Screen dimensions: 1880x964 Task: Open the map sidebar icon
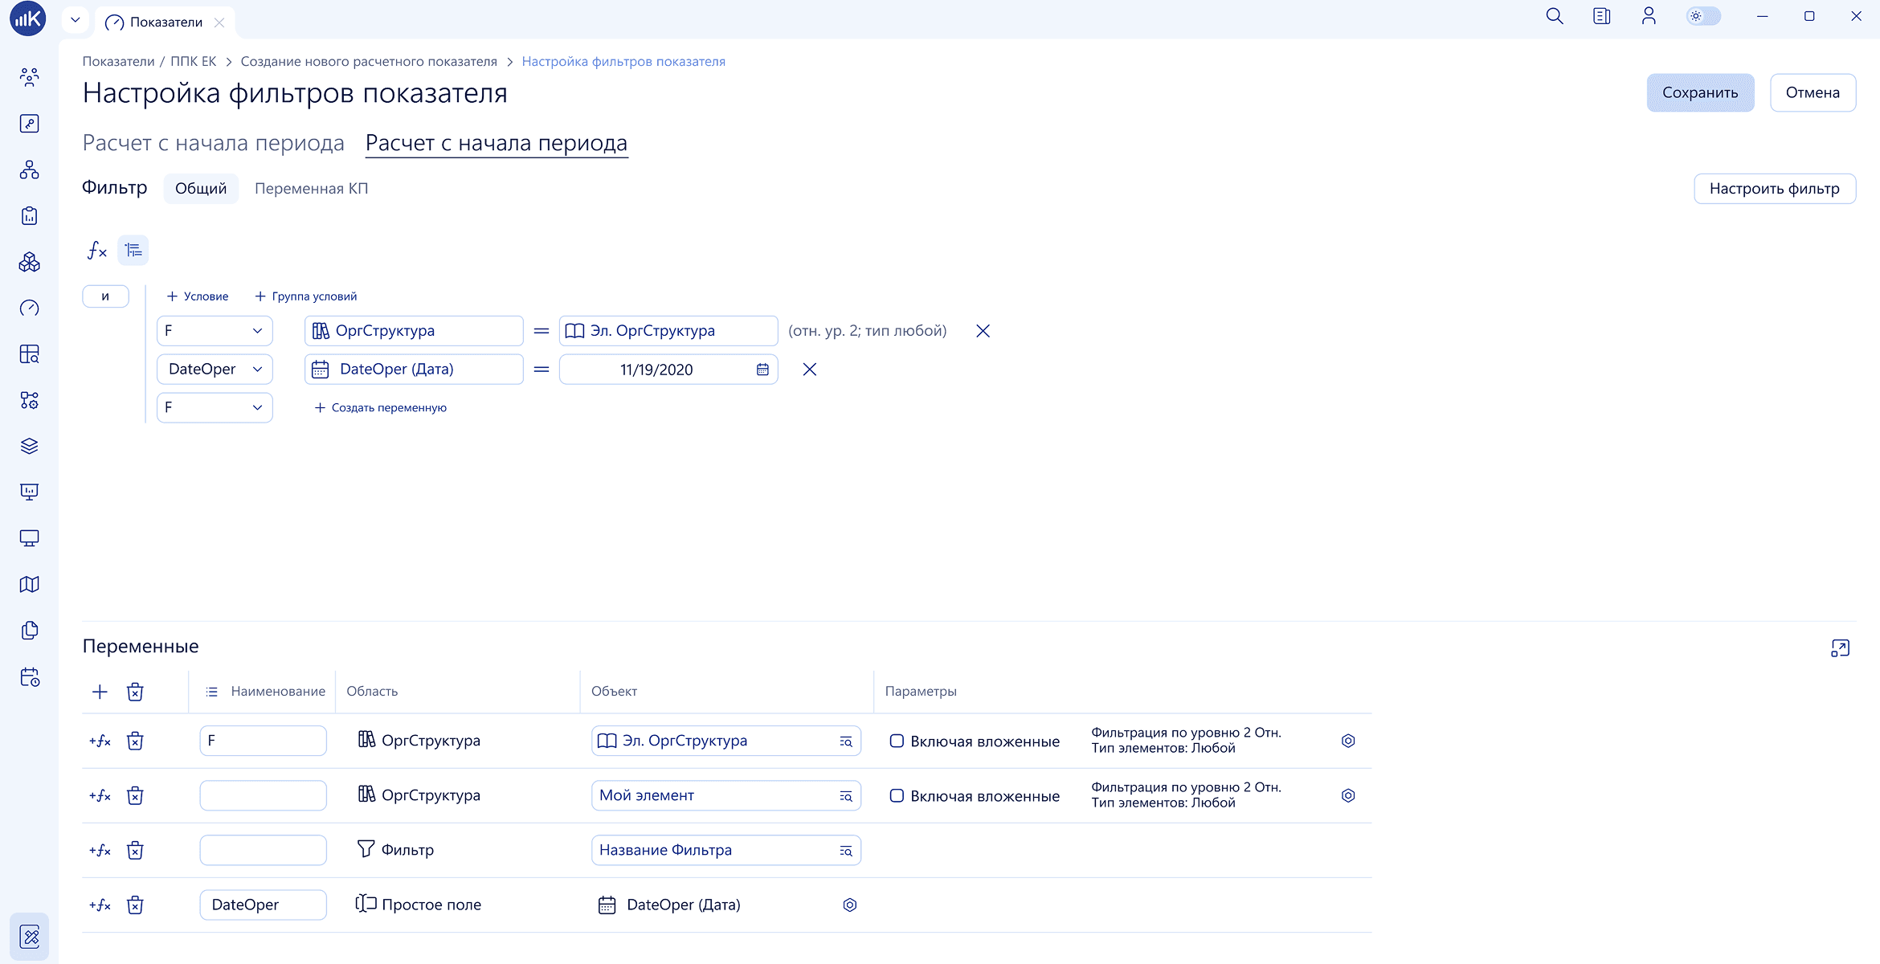point(30,585)
